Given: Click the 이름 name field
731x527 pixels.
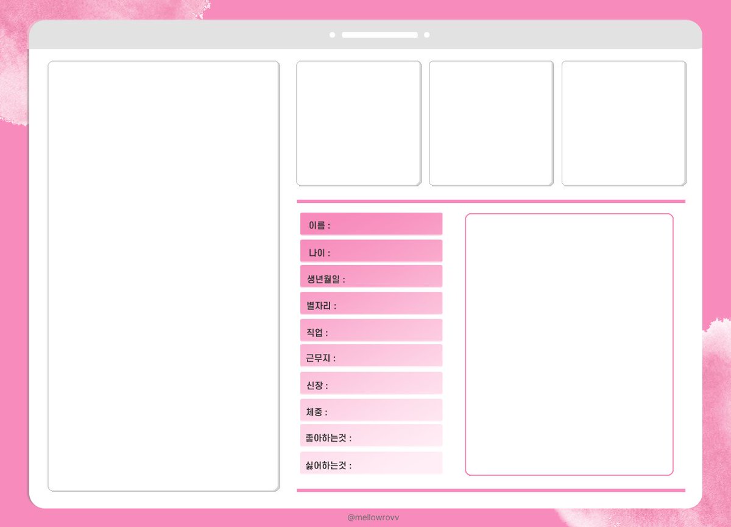Looking at the screenshot, I should pos(371,224).
